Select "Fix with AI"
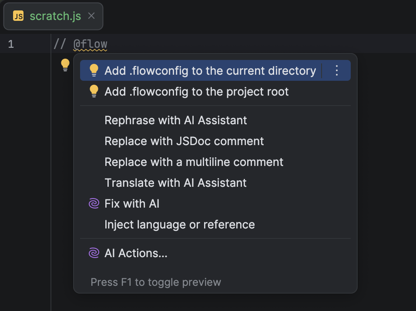The height and width of the screenshot is (311, 416). (132, 203)
